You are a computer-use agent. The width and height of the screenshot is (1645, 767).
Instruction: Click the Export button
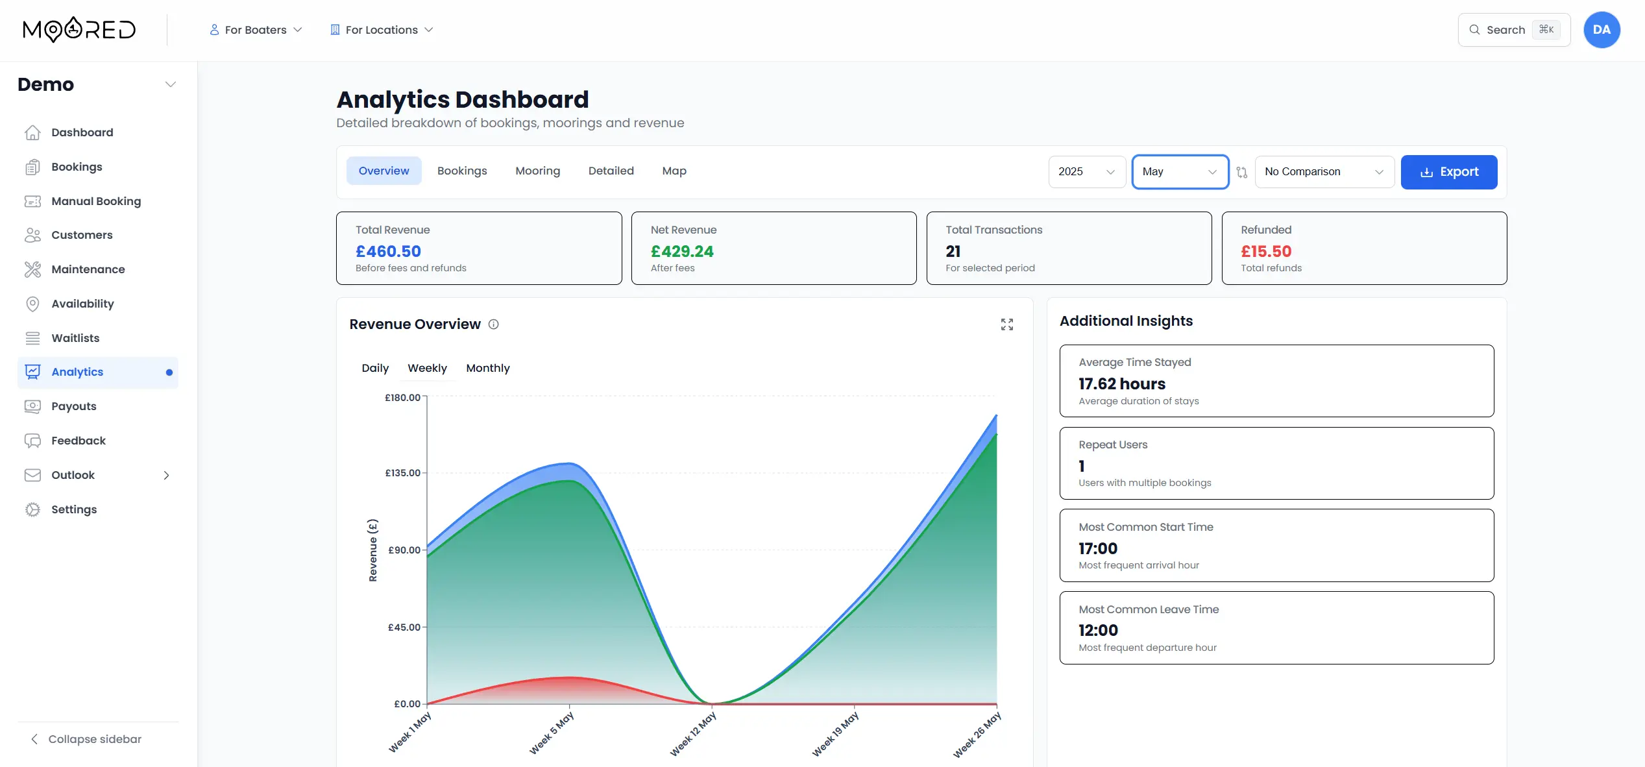pyautogui.click(x=1449, y=172)
